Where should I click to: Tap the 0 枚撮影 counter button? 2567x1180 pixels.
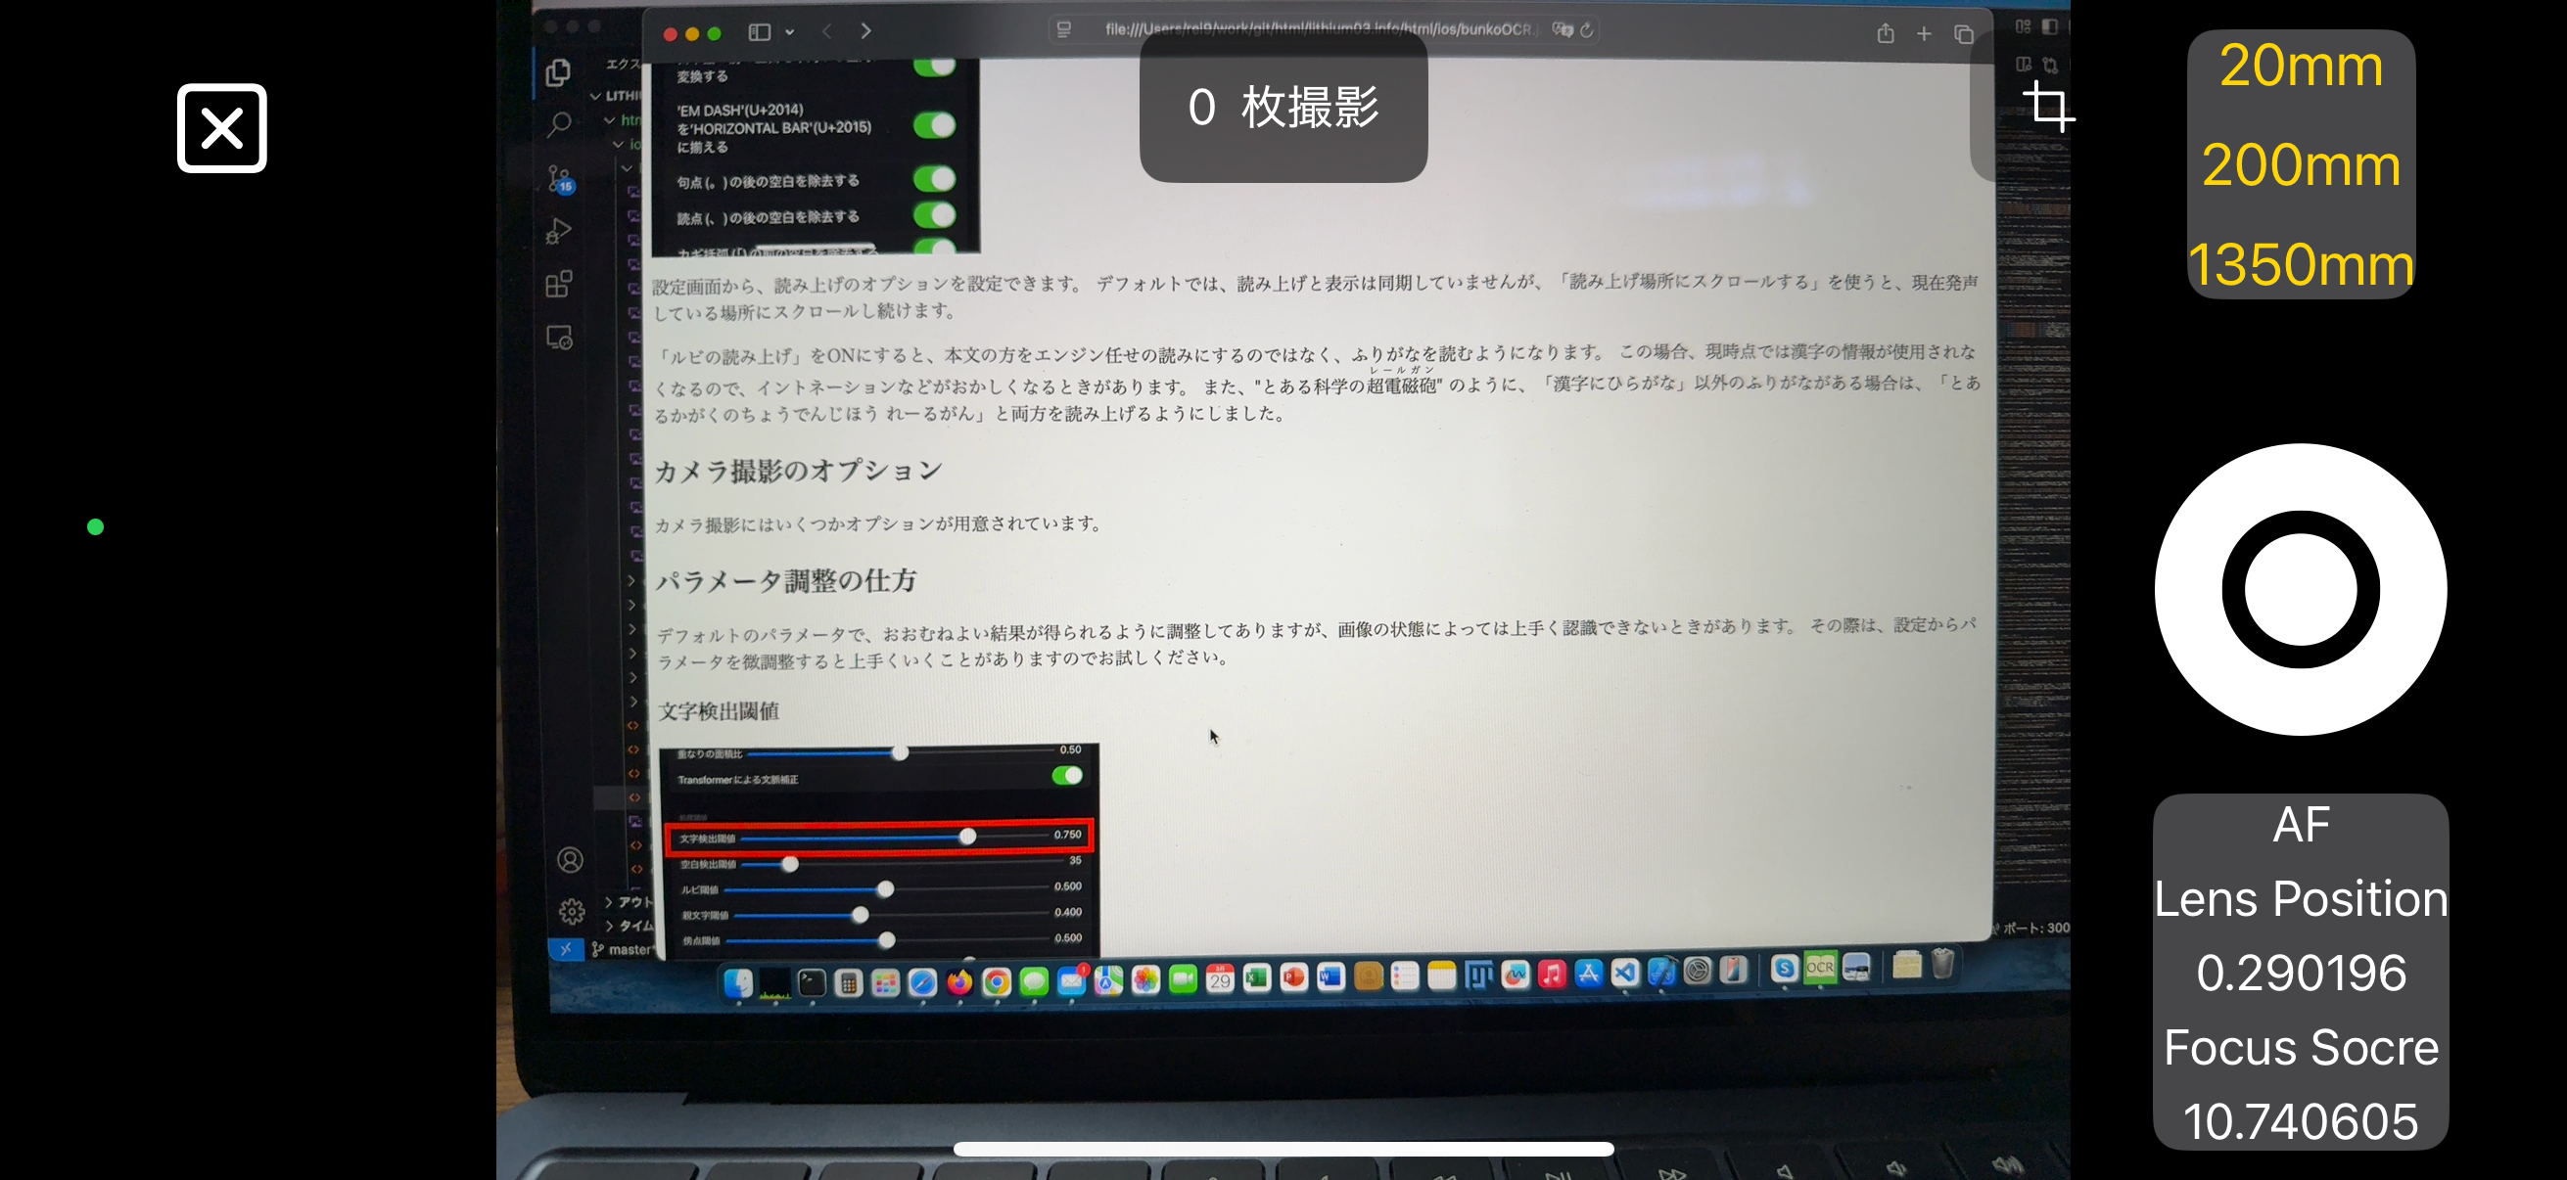pyautogui.click(x=1283, y=108)
